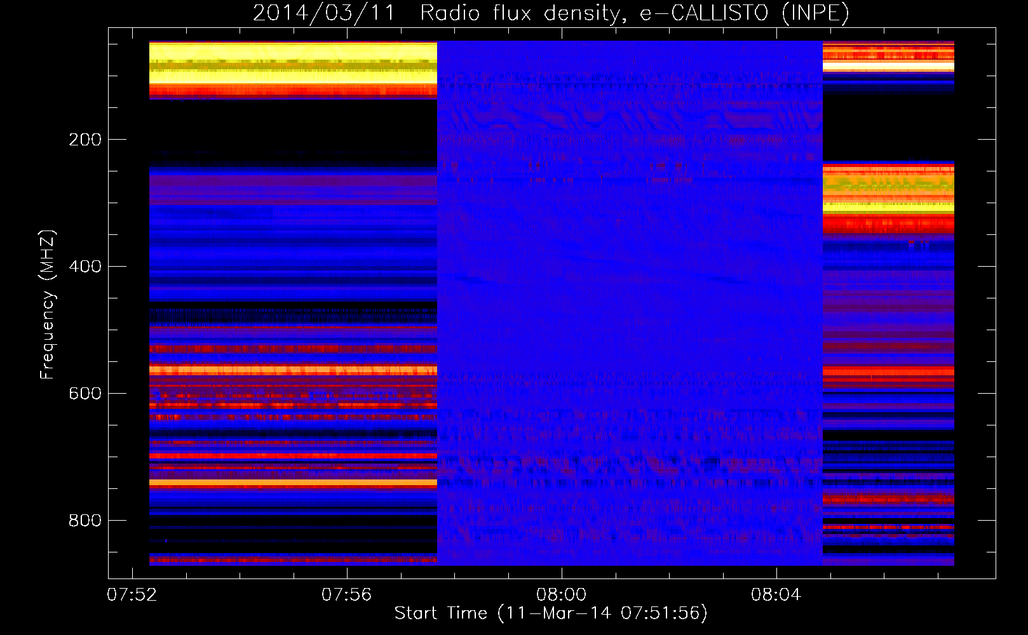The height and width of the screenshot is (635, 1028).
Task: Click the 08:04 time tick label
Action: pos(776,595)
